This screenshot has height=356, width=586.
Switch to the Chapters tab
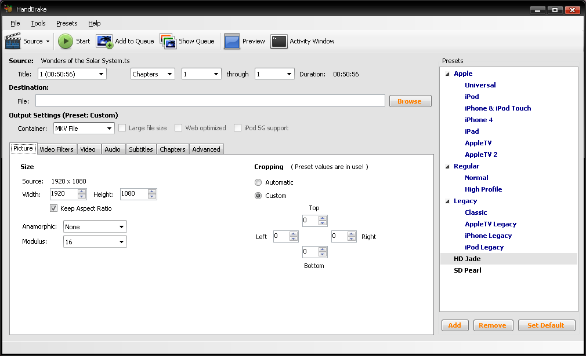(x=173, y=149)
